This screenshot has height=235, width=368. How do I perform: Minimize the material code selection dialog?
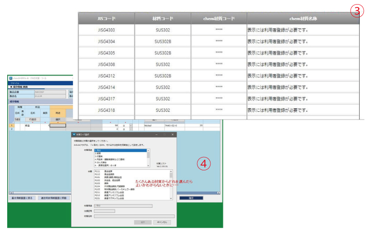pos(156,134)
